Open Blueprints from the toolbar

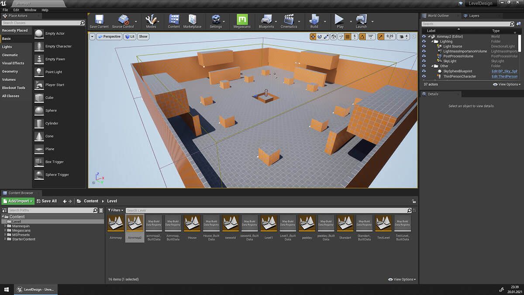[266, 20]
